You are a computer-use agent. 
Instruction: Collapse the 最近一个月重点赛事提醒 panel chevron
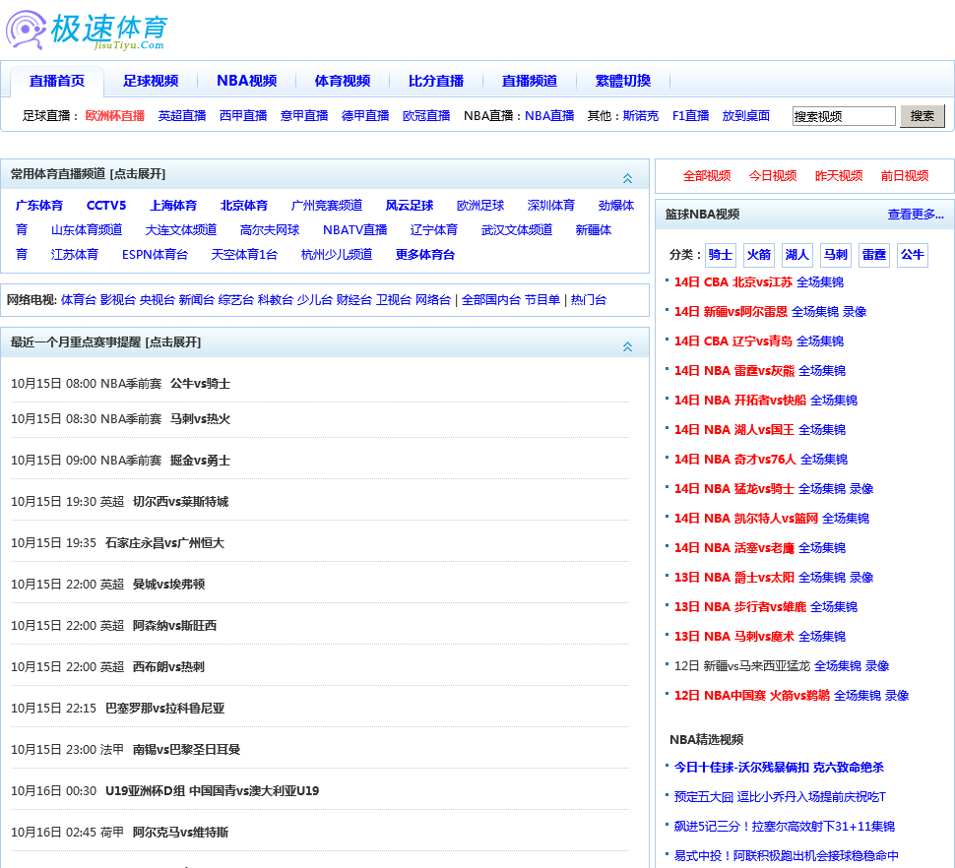tap(627, 346)
